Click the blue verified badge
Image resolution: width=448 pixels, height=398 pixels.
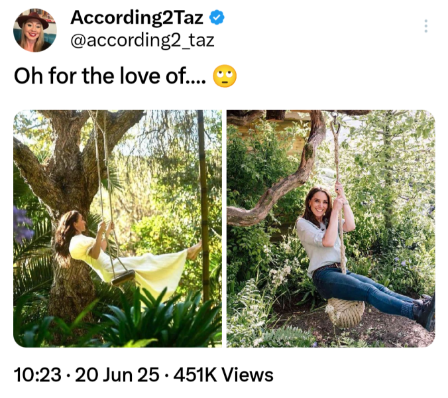(217, 17)
